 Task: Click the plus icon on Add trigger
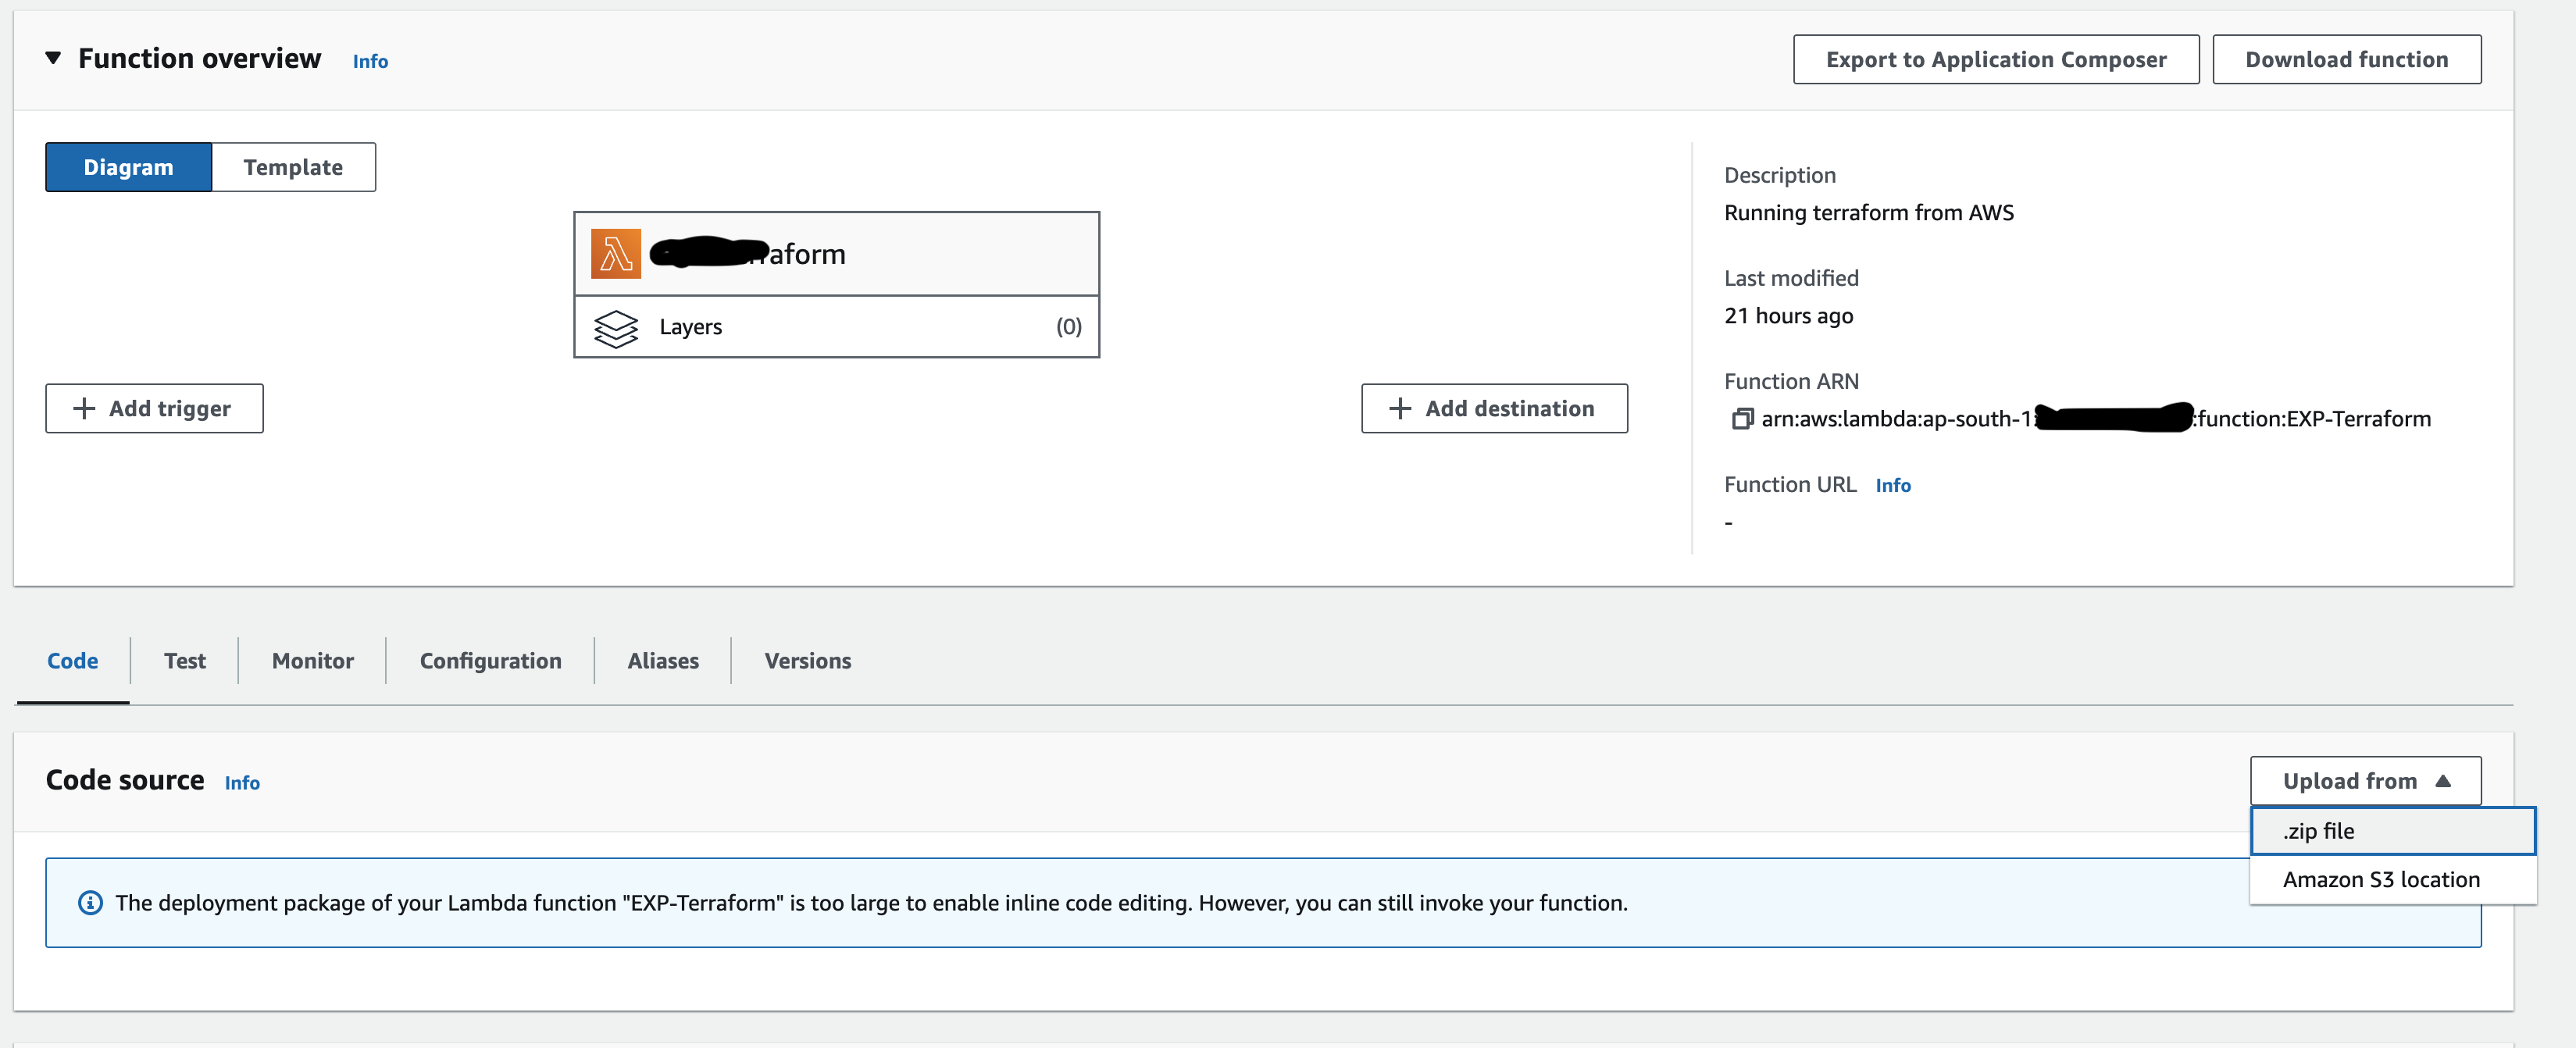pos(82,408)
